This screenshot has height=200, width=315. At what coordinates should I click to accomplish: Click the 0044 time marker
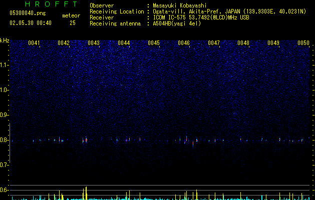(124, 43)
